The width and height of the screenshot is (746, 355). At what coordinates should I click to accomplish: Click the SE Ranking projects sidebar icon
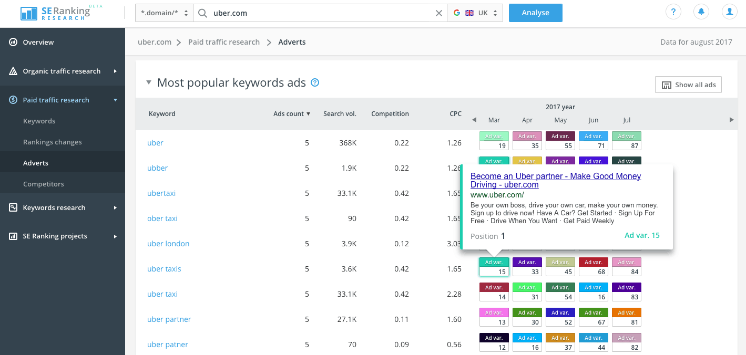click(13, 236)
